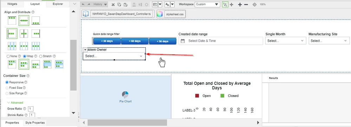Open stylesheet.css file

[x=171, y=14]
